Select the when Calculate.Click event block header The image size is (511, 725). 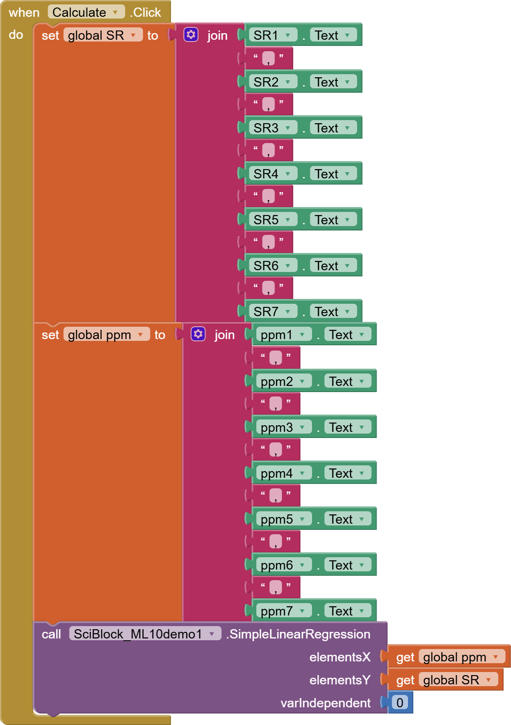(24, 12)
